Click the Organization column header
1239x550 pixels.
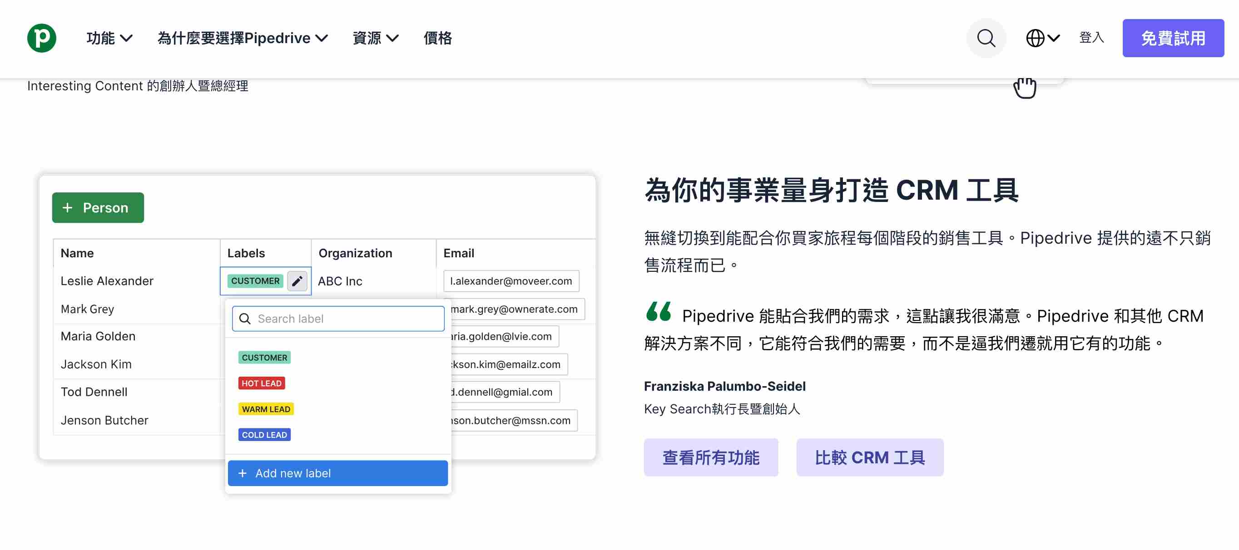pos(355,253)
